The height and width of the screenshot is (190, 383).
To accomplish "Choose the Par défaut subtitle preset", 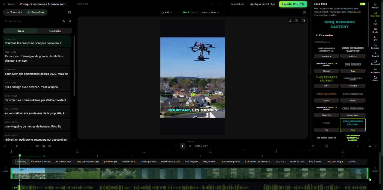I will coord(326,52).
